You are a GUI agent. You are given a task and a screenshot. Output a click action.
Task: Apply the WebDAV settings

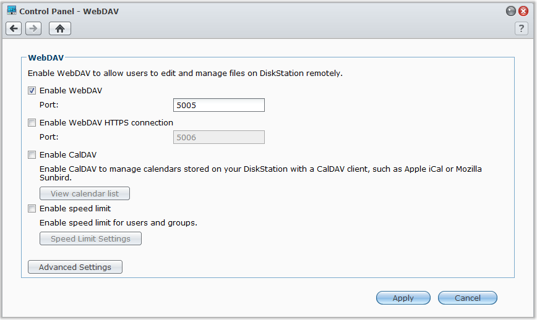(x=403, y=298)
